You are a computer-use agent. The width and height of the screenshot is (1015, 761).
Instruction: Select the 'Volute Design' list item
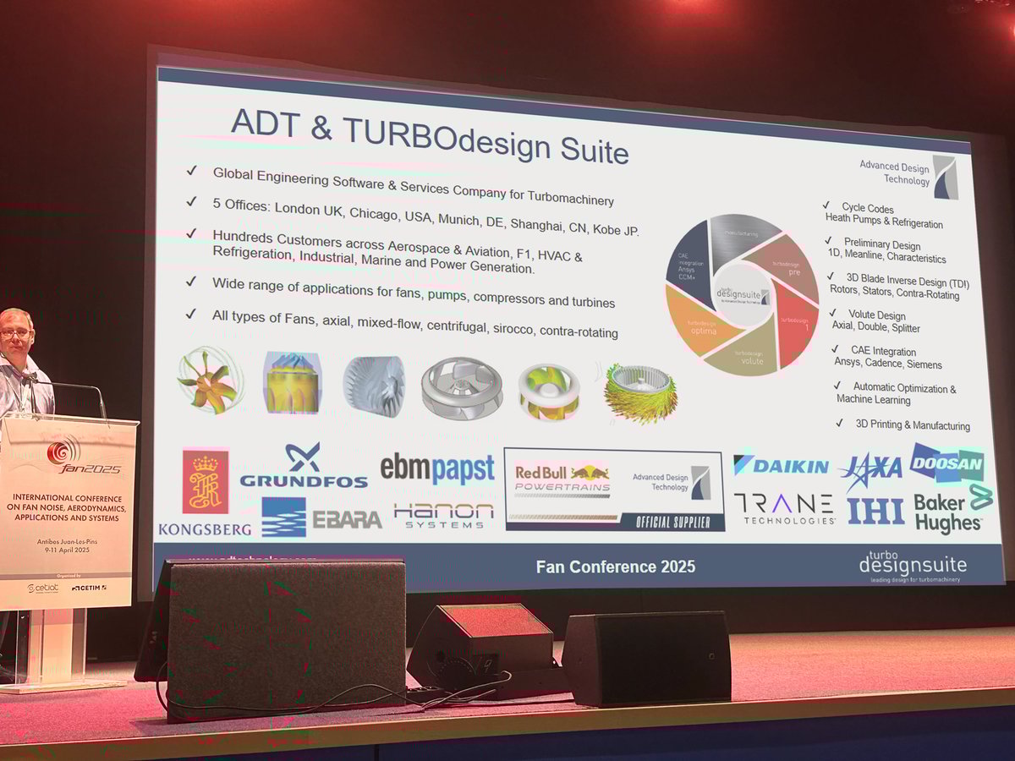[876, 315]
